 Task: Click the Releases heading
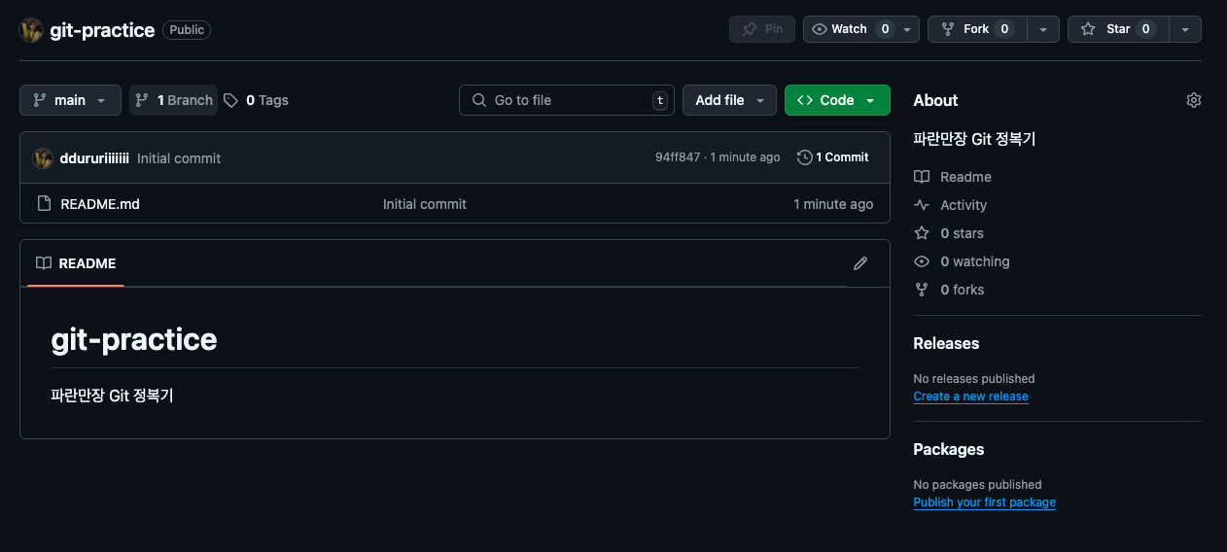(x=946, y=343)
